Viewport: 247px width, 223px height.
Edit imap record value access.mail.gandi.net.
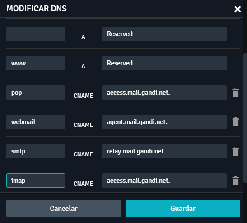tap(164, 181)
